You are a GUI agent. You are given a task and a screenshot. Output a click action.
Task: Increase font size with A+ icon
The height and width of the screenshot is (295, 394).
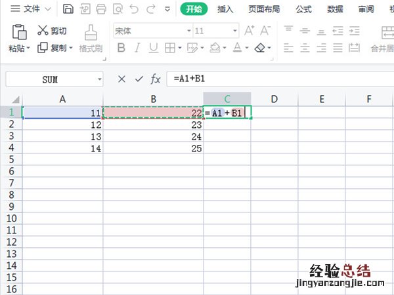pos(250,31)
